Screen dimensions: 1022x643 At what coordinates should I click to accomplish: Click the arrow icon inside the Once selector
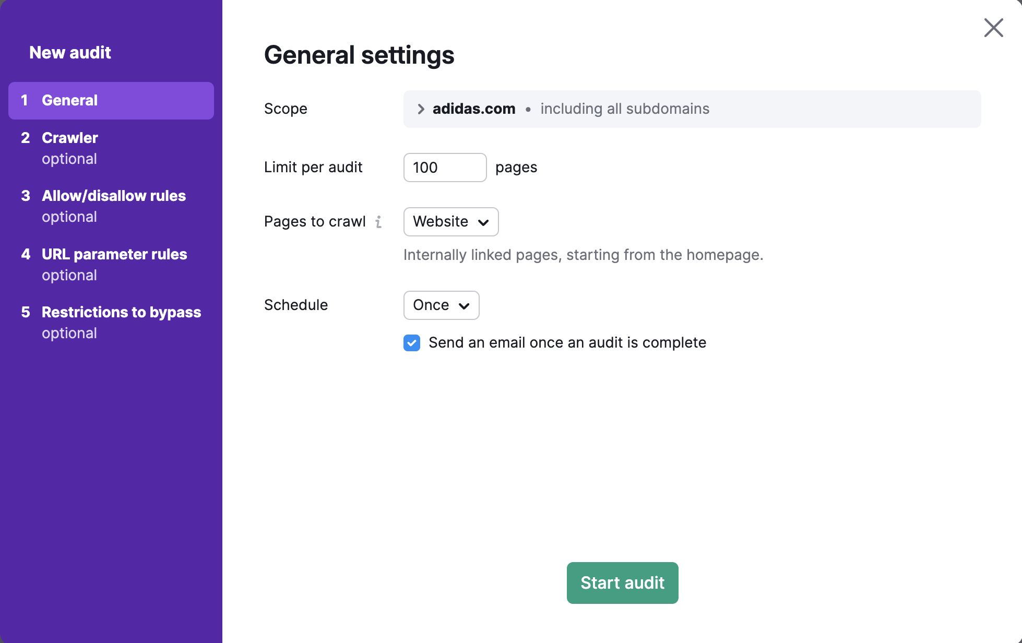point(465,305)
